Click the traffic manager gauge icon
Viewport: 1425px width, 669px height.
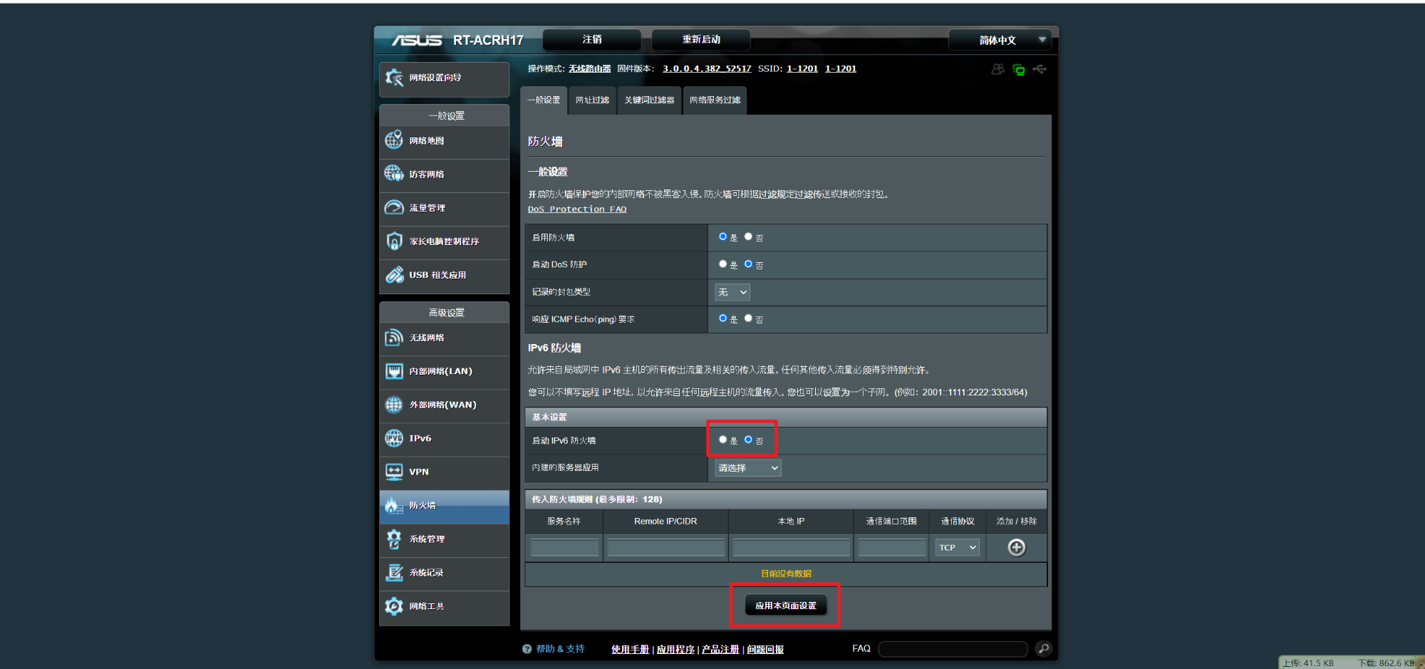(394, 207)
